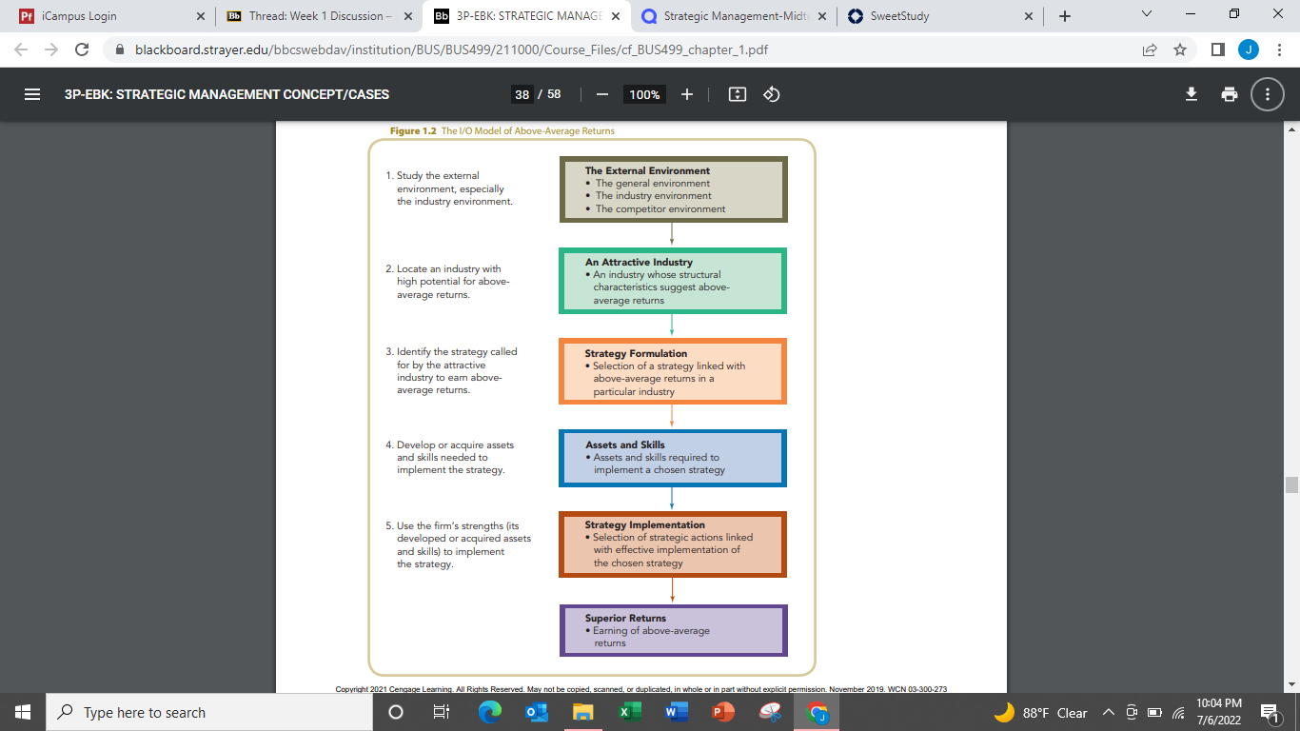Screen dimensions: 1300x731
Task: Zoom in on the PDF
Action: click(687, 94)
